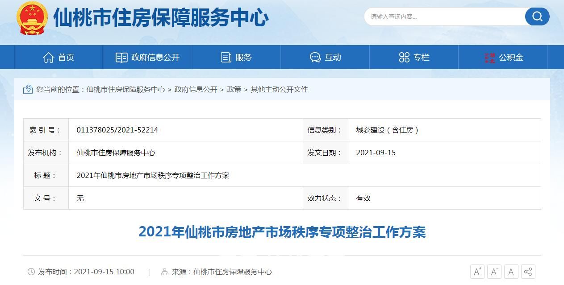Share the article via the share icon
This screenshot has height=285, width=564.
(x=527, y=271)
